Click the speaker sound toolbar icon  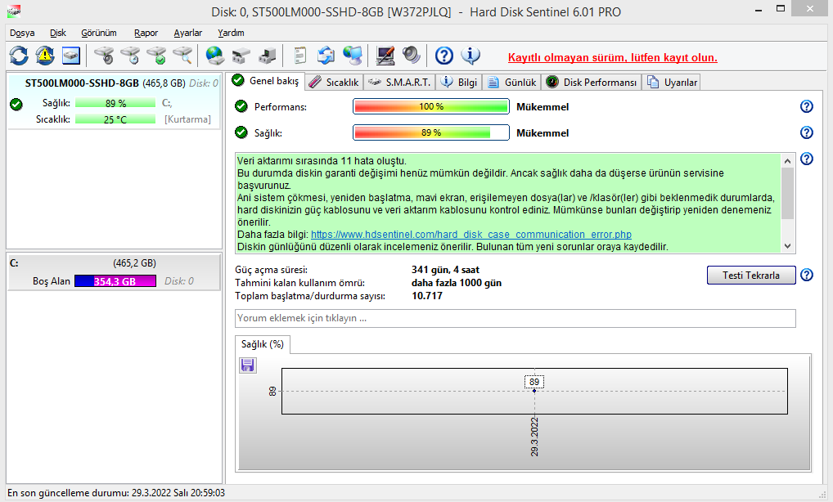(410, 56)
